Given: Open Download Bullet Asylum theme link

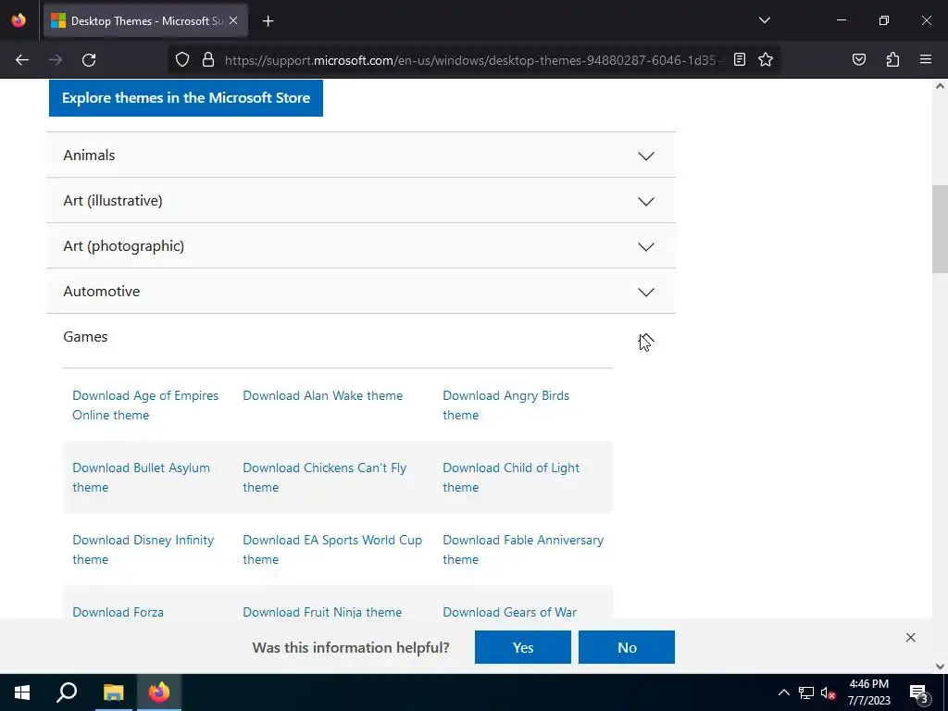Looking at the screenshot, I should tap(141, 477).
